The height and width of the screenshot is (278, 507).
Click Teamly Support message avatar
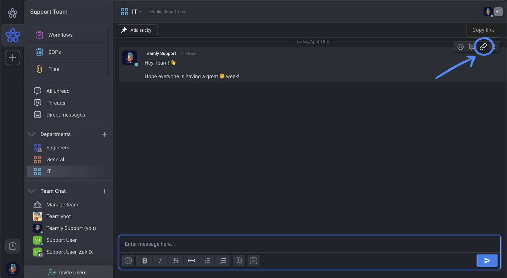pyautogui.click(x=130, y=58)
